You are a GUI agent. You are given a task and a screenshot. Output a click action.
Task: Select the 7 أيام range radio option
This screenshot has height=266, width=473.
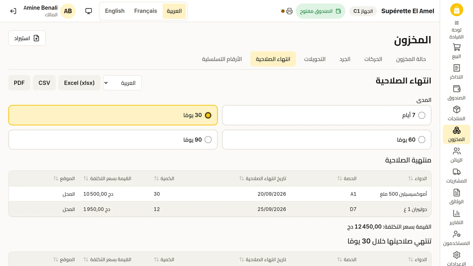click(x=327, y=115)
